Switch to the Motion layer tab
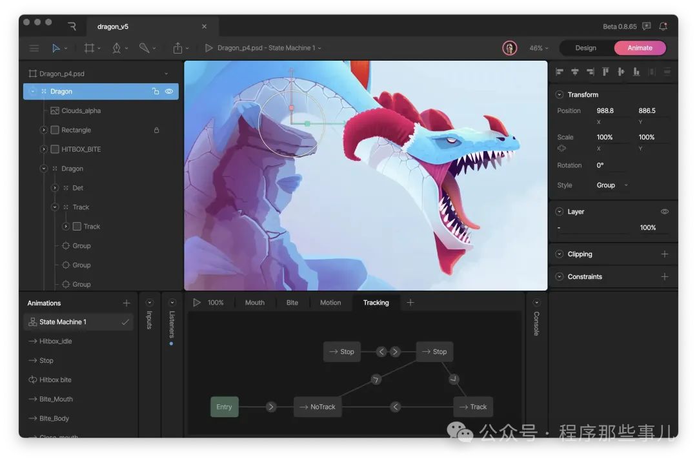Viewport: 697px width, 461px height. pos(330,302)
